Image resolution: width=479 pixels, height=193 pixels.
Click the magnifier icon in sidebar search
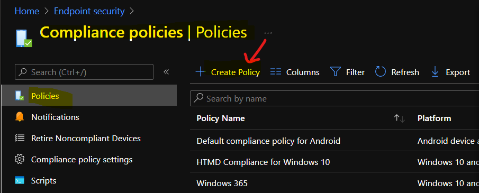23,72
